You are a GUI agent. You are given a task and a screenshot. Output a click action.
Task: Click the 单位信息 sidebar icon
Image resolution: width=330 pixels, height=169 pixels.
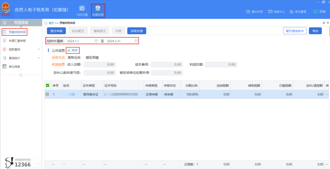(x=4, y=66)
